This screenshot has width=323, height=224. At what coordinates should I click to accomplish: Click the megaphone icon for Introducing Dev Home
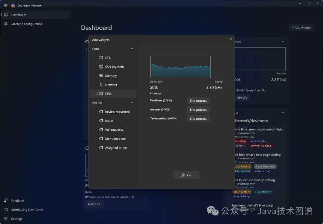pos(6,210)
